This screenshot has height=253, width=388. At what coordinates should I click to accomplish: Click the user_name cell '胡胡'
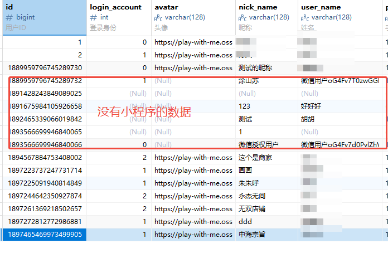(x=308, y=119)
